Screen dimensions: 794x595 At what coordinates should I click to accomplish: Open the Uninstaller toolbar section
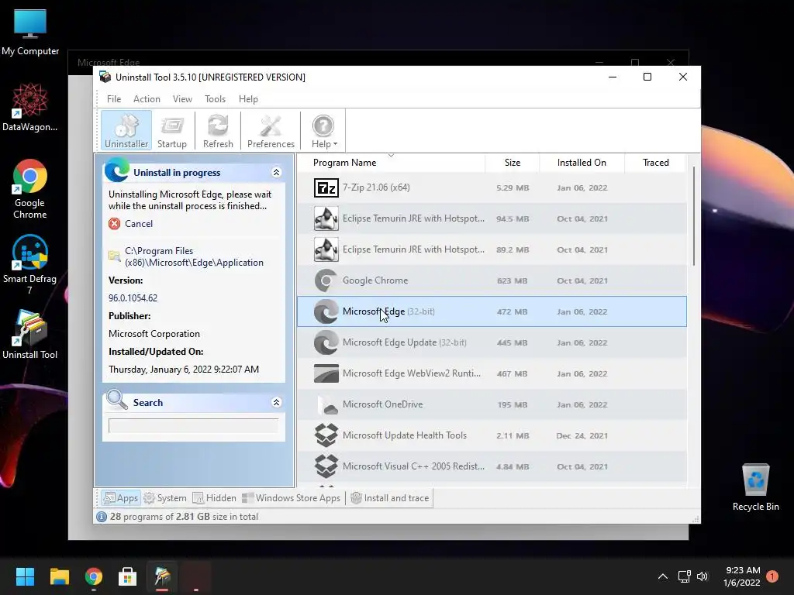tap(126, 130)
